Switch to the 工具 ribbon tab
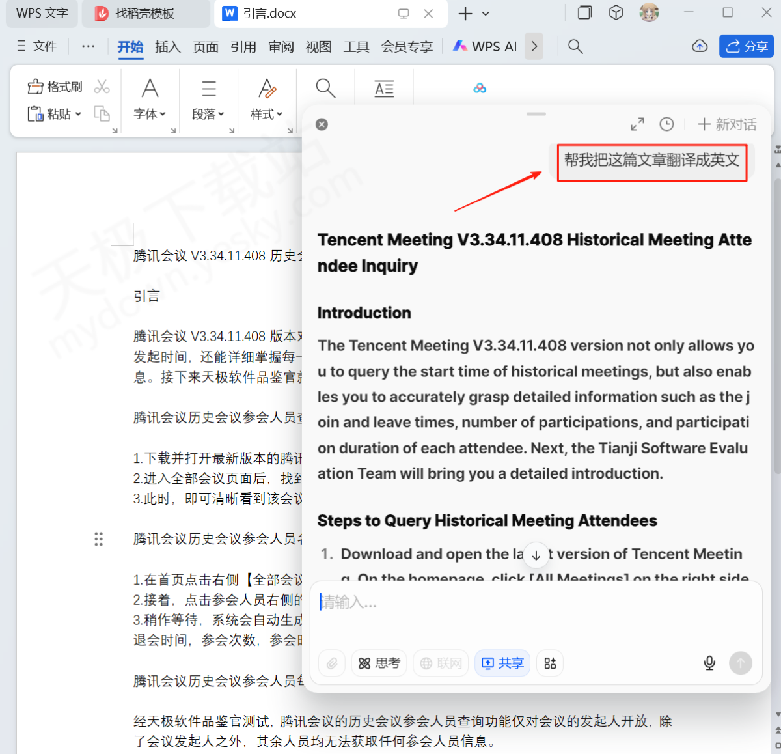Image resolution: width=781 pixels, height=754 pixels. coord(357,47)
